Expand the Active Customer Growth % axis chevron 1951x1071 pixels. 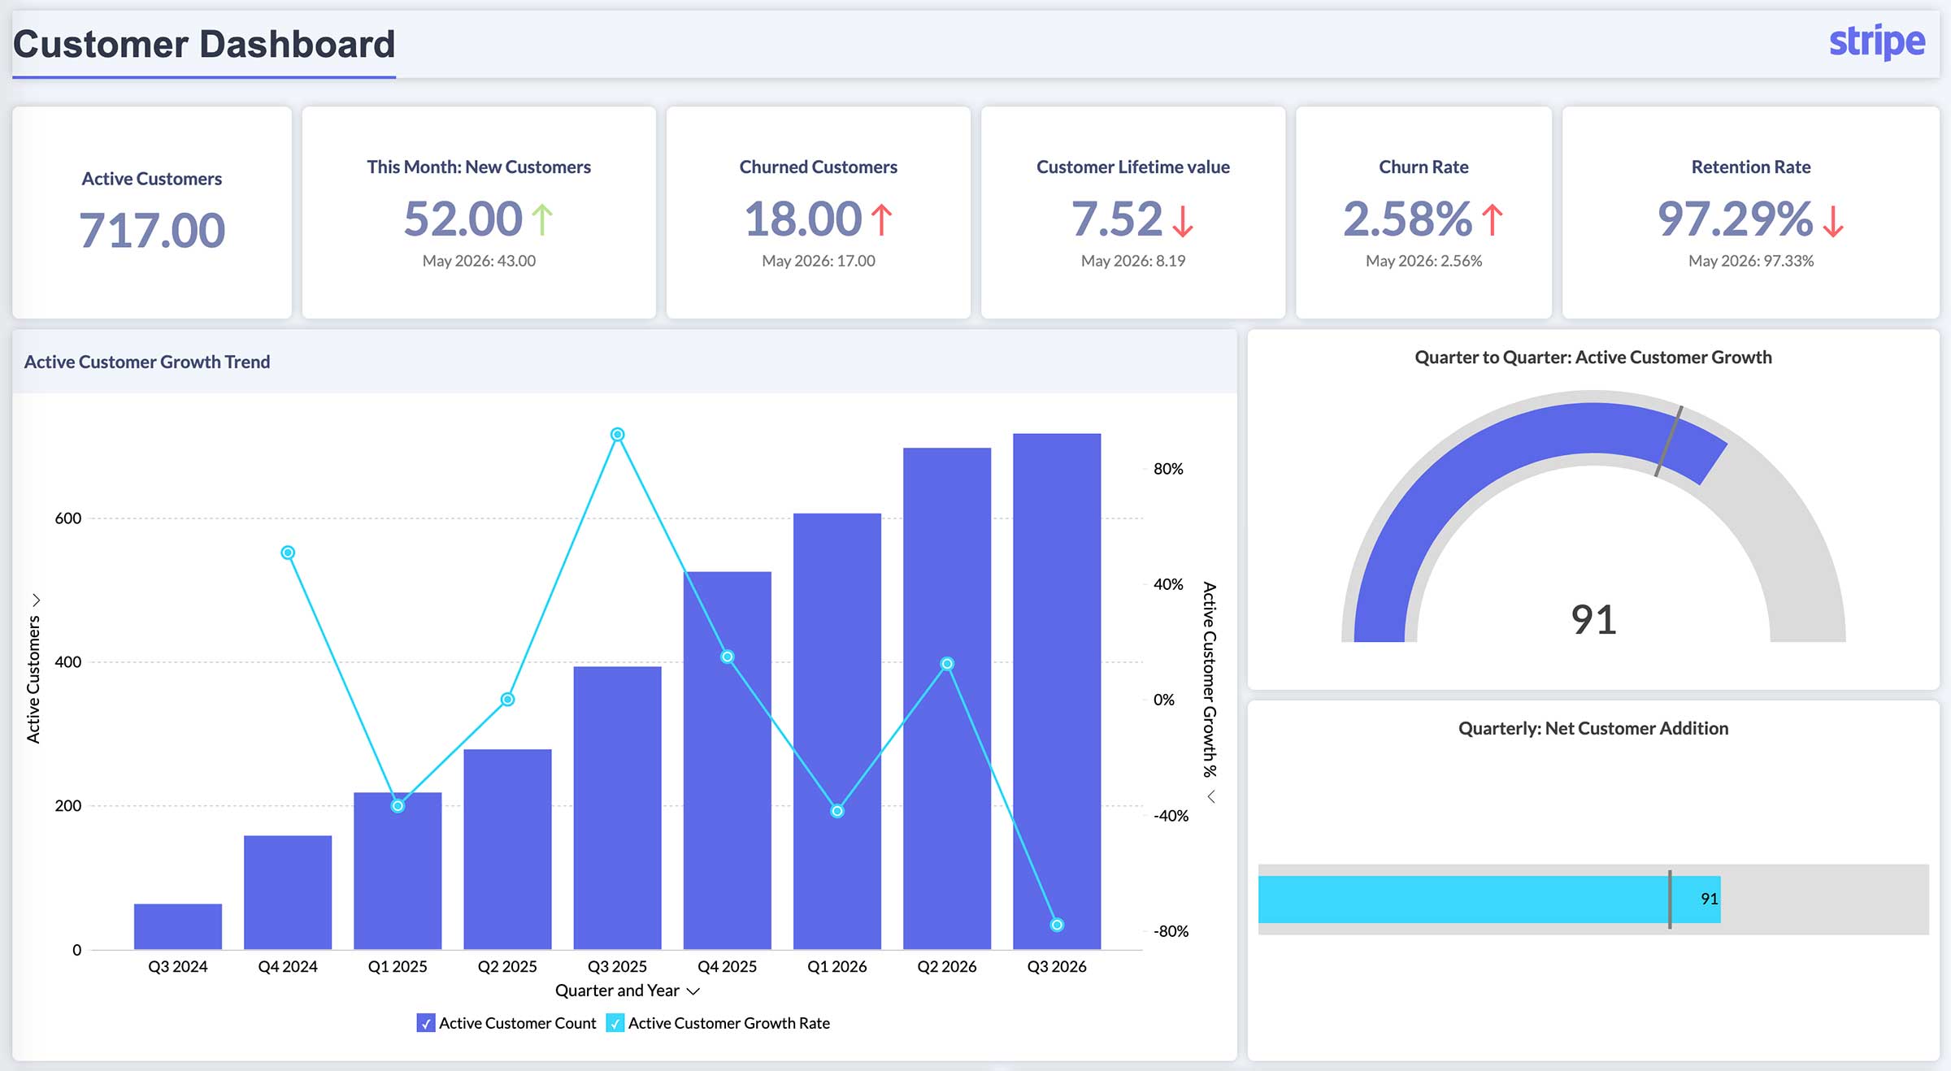click(1210, 796)
